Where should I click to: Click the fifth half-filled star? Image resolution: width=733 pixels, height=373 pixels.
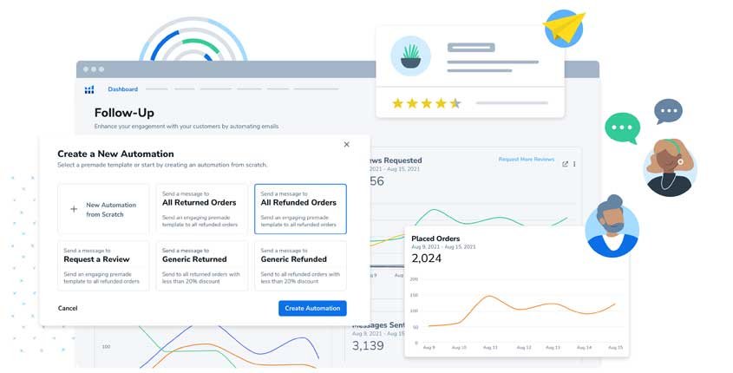455,103
